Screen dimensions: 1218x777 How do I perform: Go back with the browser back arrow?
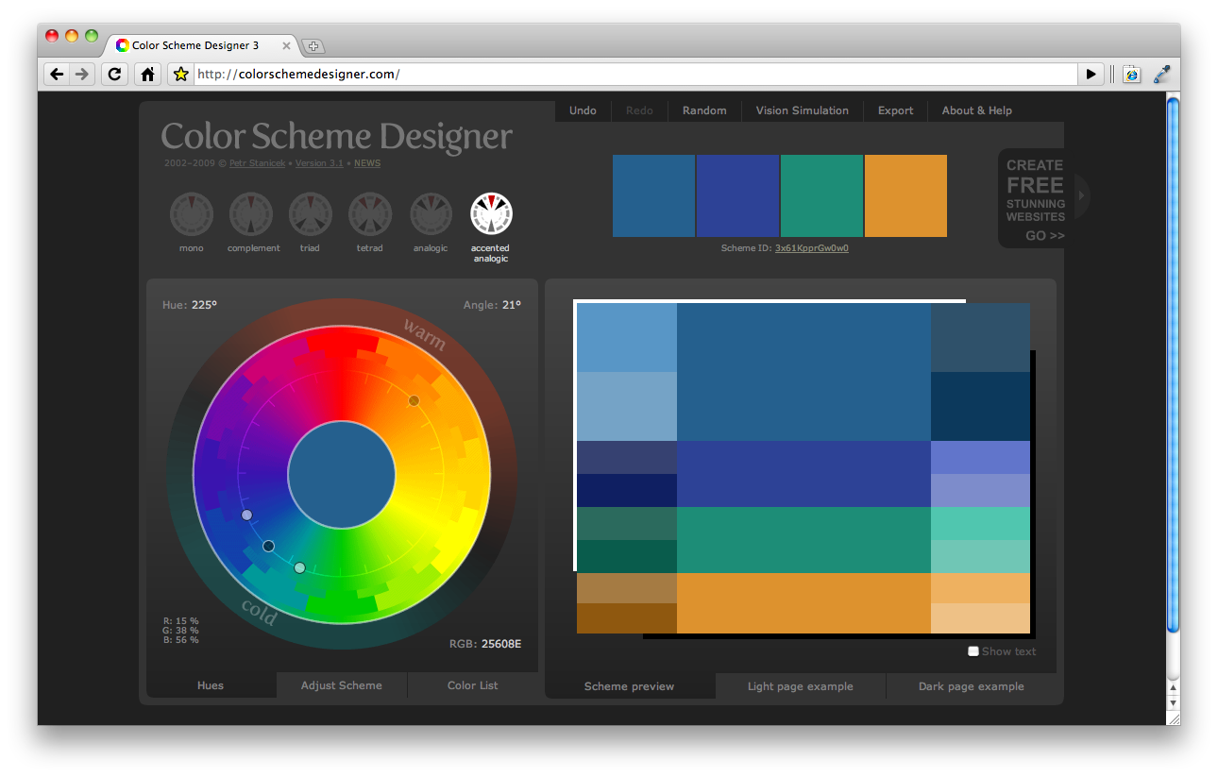[57, 74]
